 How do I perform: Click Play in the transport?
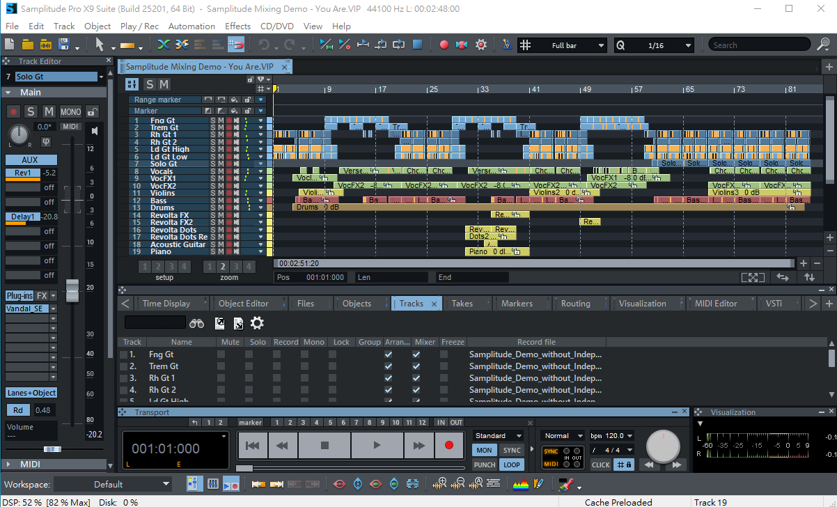(377, 445)
